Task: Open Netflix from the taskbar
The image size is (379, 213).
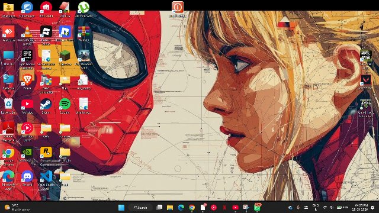Action: point(224,208)
